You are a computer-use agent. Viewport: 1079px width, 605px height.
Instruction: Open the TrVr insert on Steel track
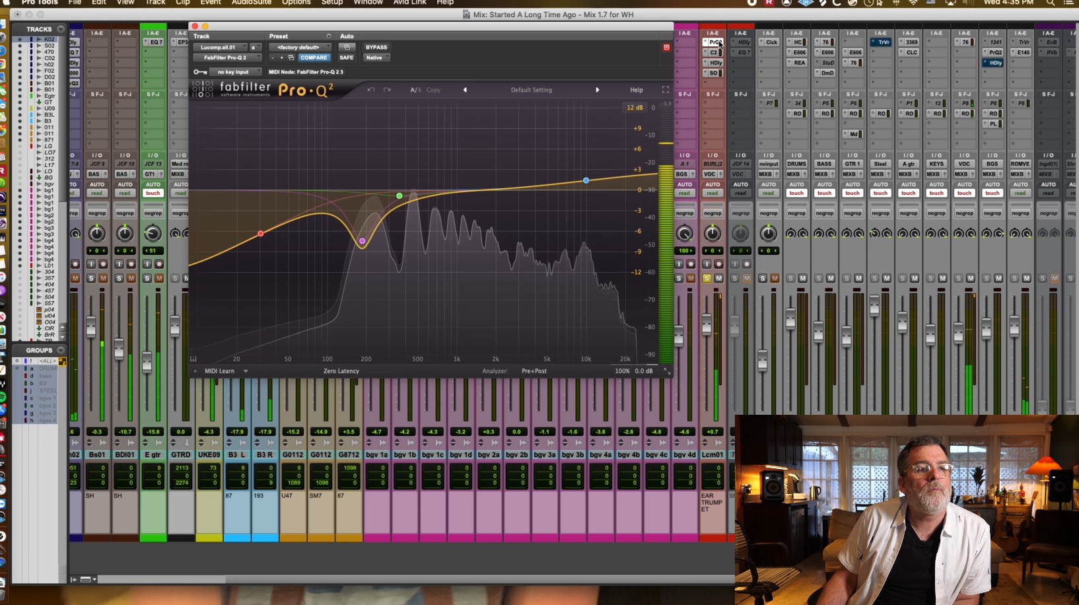pos(881,42)
